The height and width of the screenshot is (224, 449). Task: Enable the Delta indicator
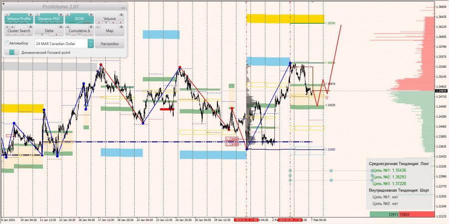point(49,30)
